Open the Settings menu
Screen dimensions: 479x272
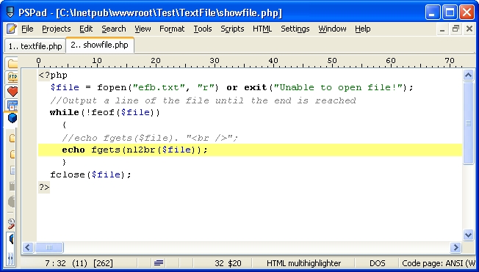point(295,29)
